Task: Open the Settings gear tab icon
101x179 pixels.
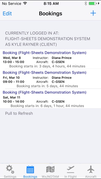Action: coord(10,169)
